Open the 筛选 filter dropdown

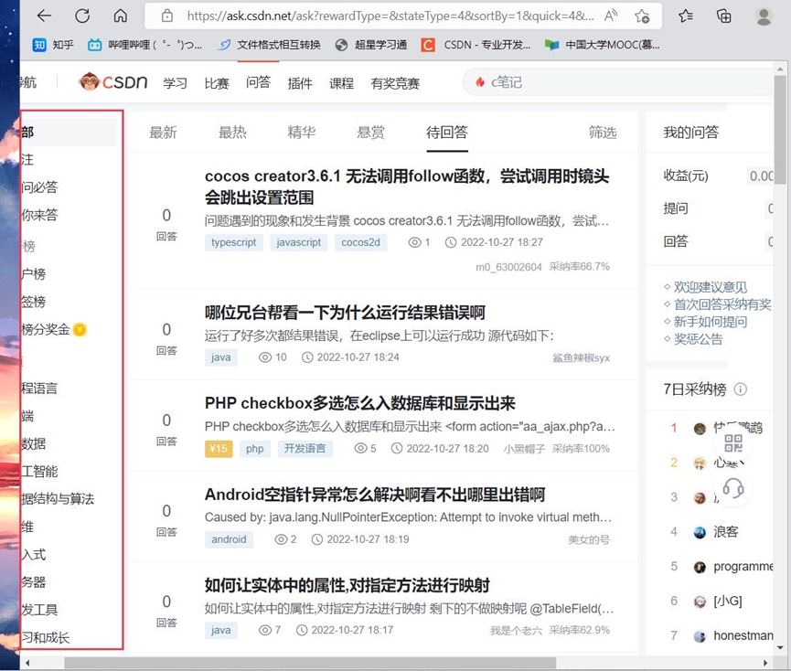[603, 133]
